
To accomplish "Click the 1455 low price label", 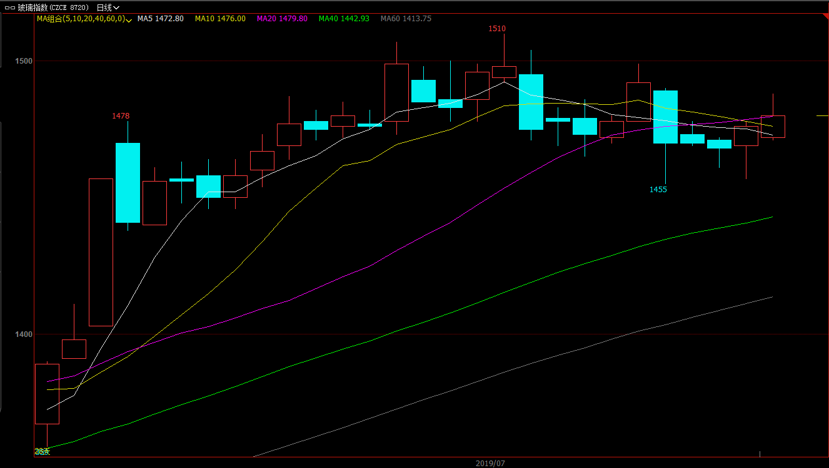I will pos(658,190).
